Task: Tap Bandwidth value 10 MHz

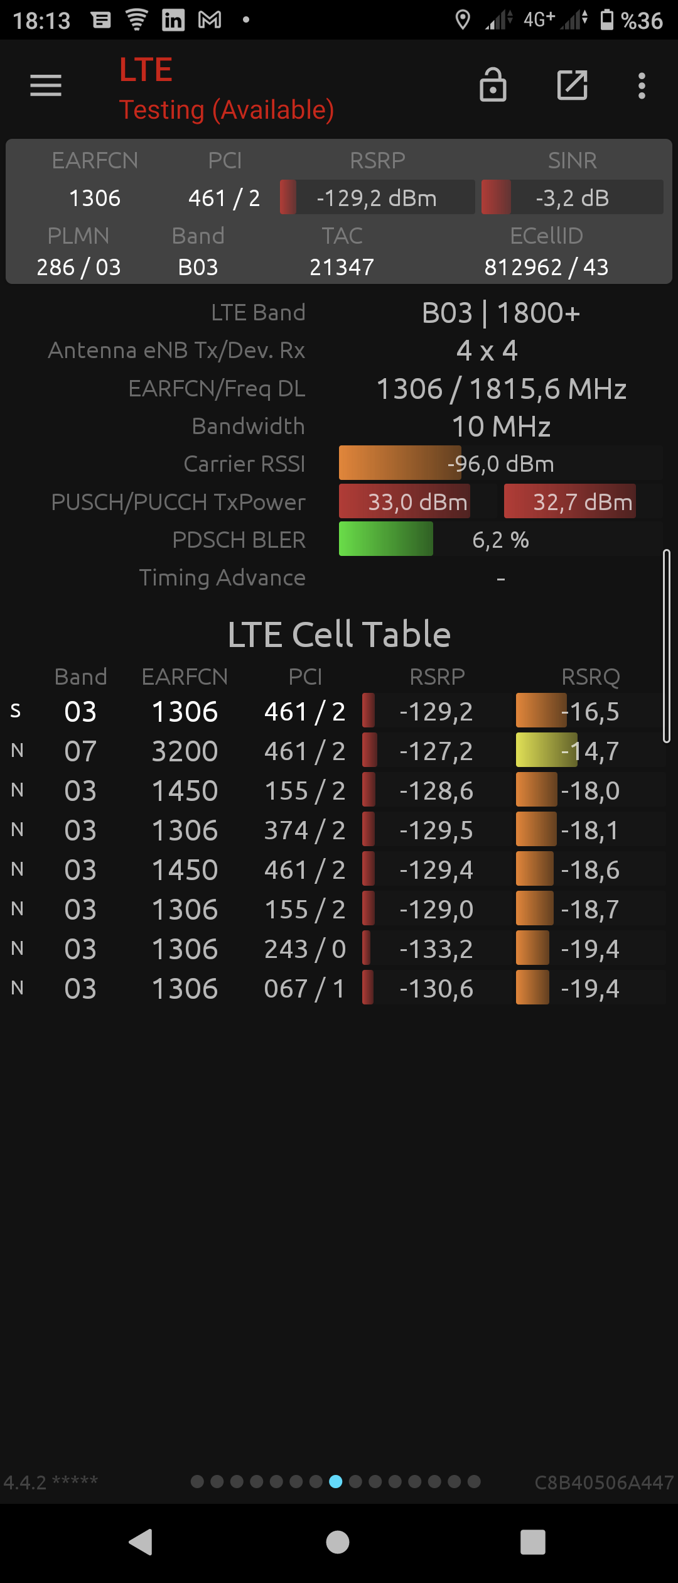Action: point(501,427)
